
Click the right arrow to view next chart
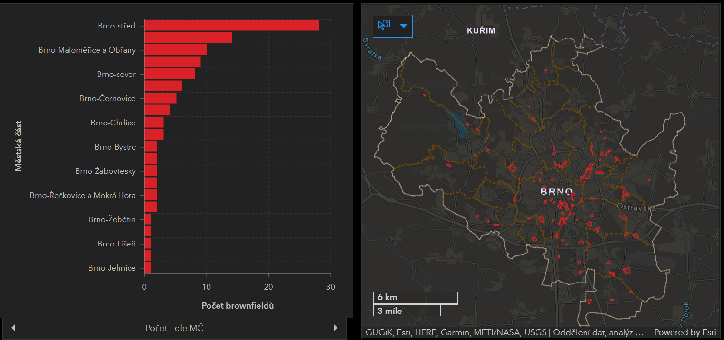click(x=336, y=327)
